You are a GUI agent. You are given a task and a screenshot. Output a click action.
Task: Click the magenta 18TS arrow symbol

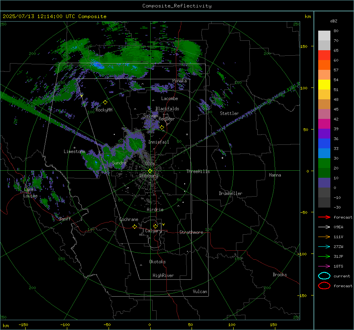click(x=324, y=266)
